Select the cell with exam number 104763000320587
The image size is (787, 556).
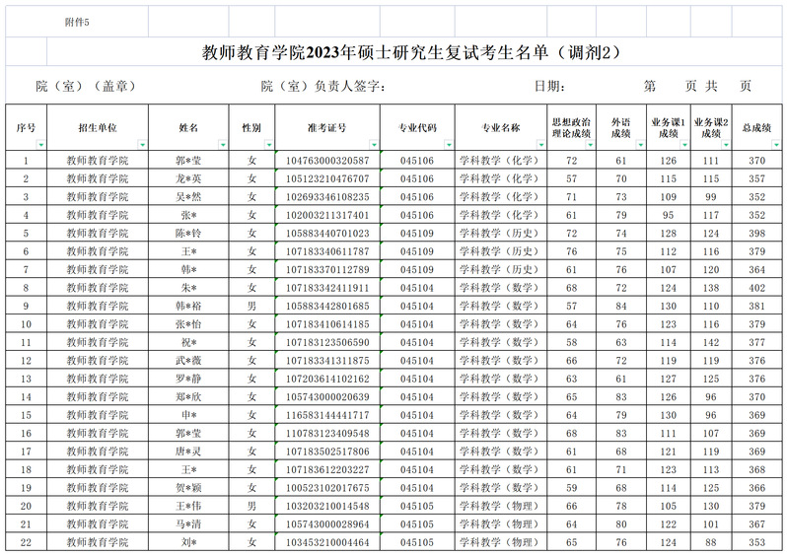327,160
